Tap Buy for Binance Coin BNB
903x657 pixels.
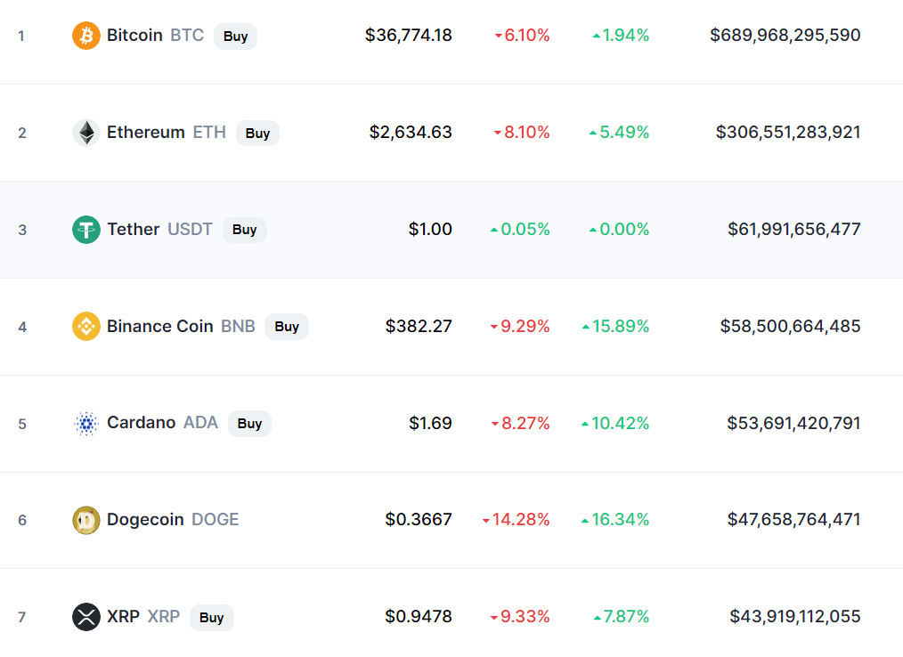[287, 327]
